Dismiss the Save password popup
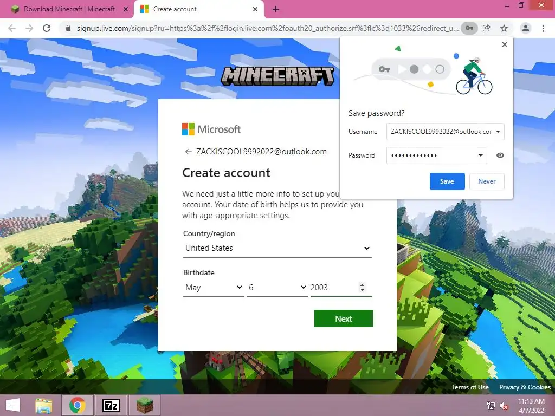The width and height of the screenshot is (555, 416). pos(505,44)
